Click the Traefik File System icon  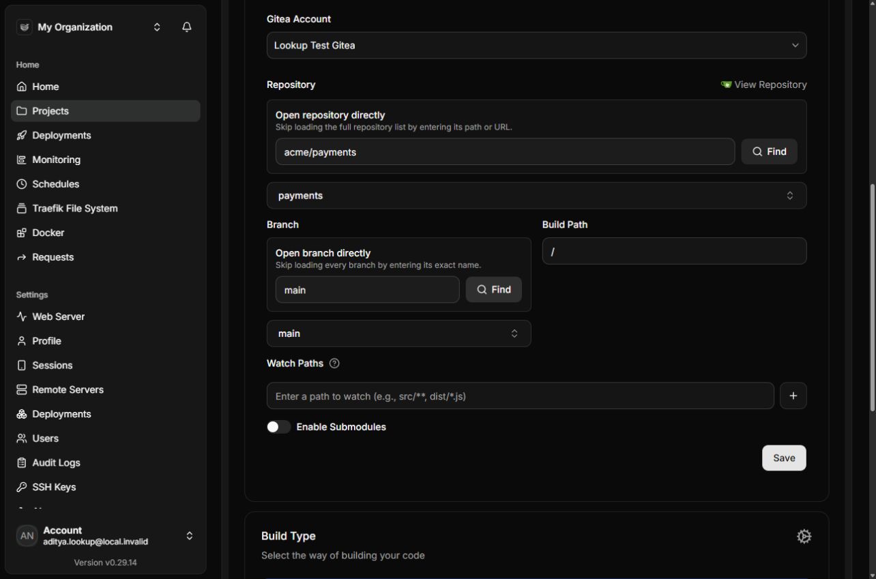pyautogui.click(x=22, y=208)
